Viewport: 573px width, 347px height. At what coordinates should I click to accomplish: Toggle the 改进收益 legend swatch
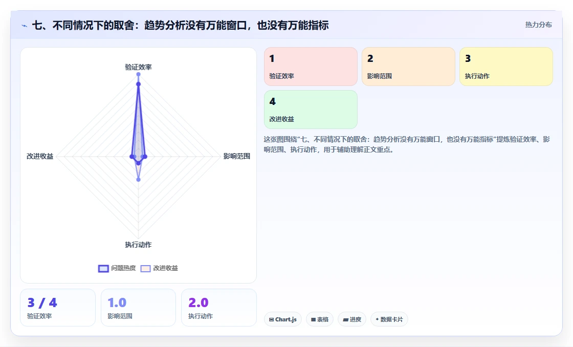145,268
